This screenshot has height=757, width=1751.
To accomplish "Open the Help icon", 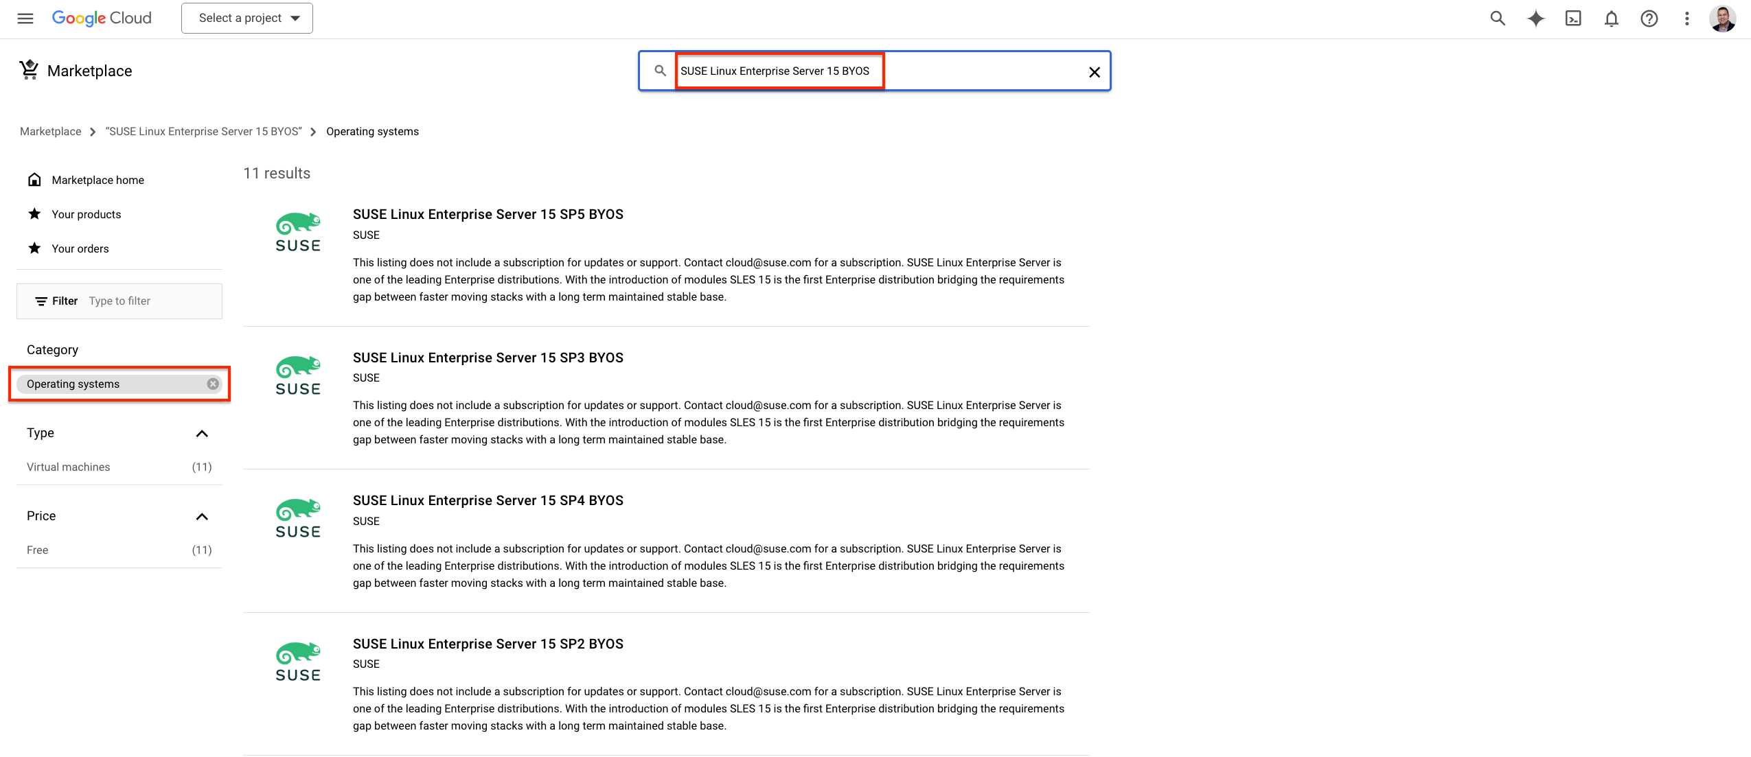I will coord(1649,19).
